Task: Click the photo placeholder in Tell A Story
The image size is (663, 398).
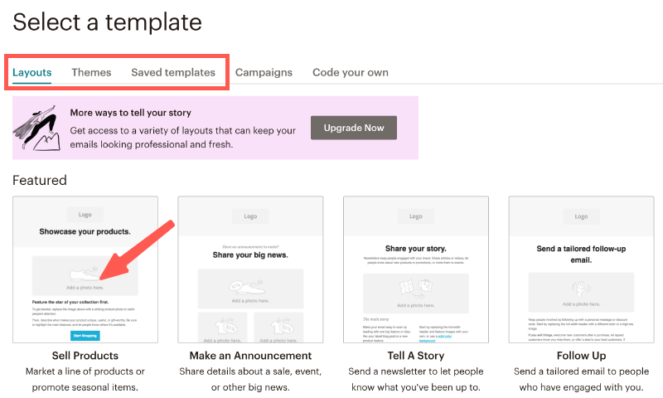Action: pyautogui.click(x=416, y=291)
